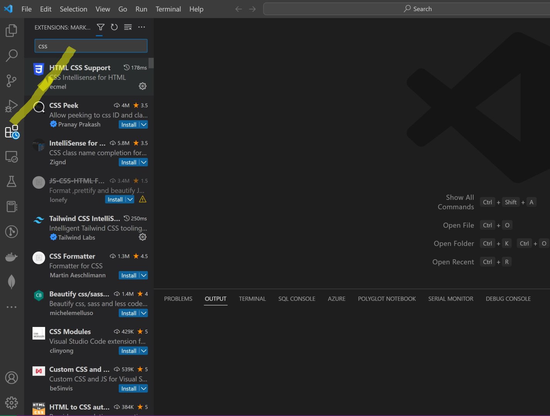Open the Help menu
The image size is (550, 416).
coord(196,9)
